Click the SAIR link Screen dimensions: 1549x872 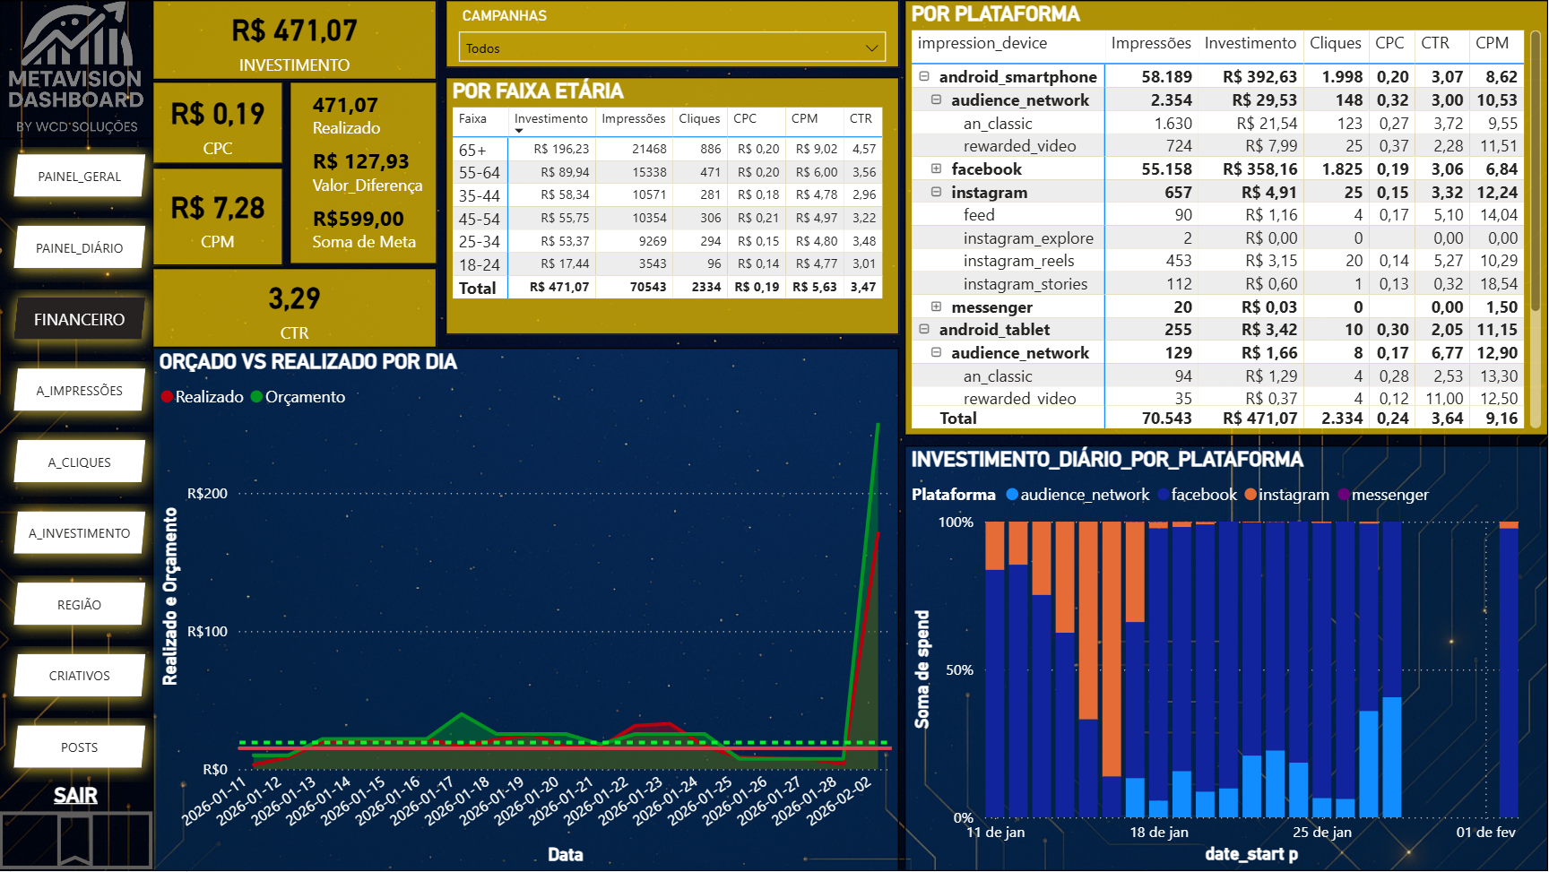[x=75, y=796]
